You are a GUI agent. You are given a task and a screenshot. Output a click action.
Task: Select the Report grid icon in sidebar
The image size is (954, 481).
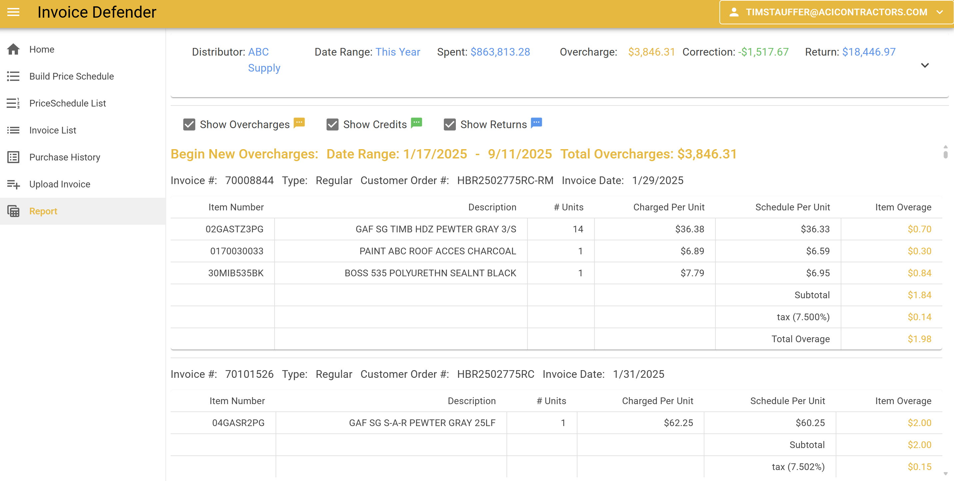14,211
